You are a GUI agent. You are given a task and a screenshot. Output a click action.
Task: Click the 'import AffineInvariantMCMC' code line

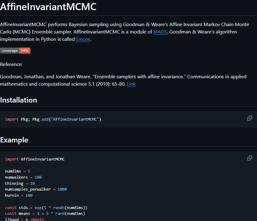[35, 159]
